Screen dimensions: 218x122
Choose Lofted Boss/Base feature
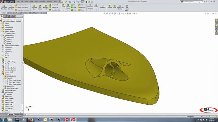click(x=21, y=7)
